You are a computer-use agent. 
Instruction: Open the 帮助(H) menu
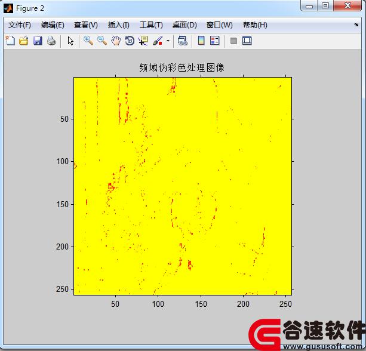point(255,24)
